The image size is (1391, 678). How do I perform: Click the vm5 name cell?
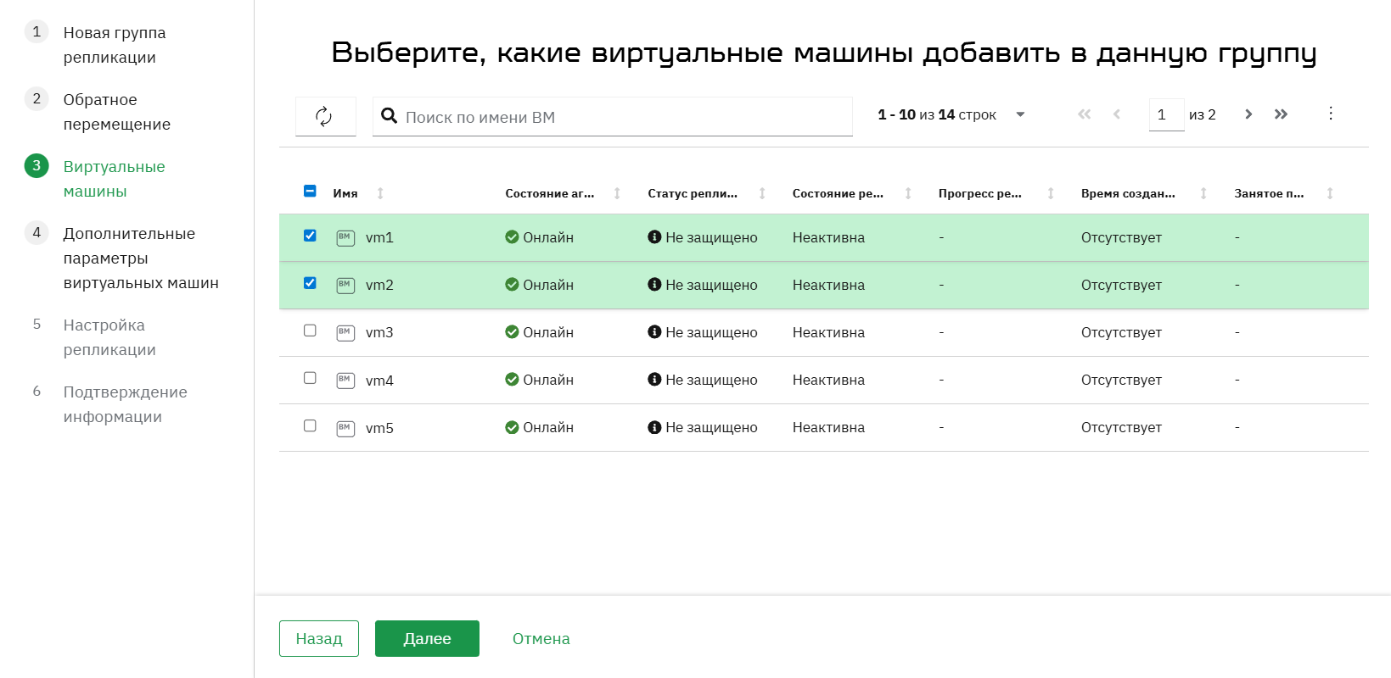click(379, 428)
